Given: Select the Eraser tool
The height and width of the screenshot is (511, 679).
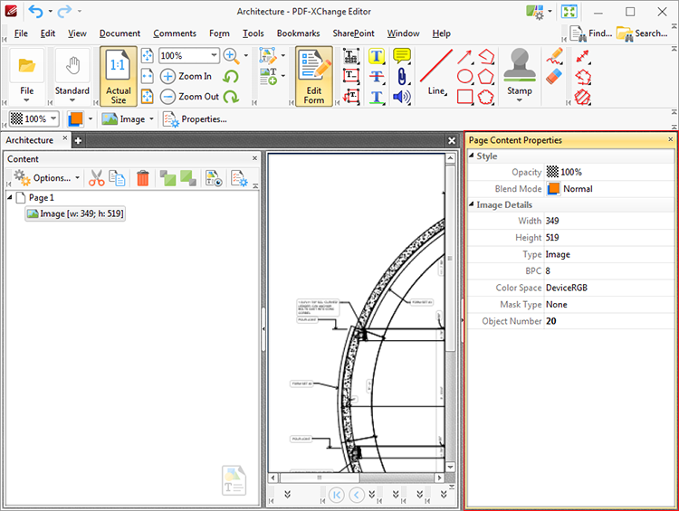Looking at the screenshot, I should [554, 76].
